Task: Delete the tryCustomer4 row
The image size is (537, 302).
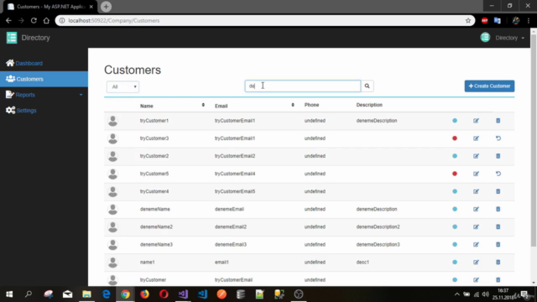Action: [x=498, y=191]
